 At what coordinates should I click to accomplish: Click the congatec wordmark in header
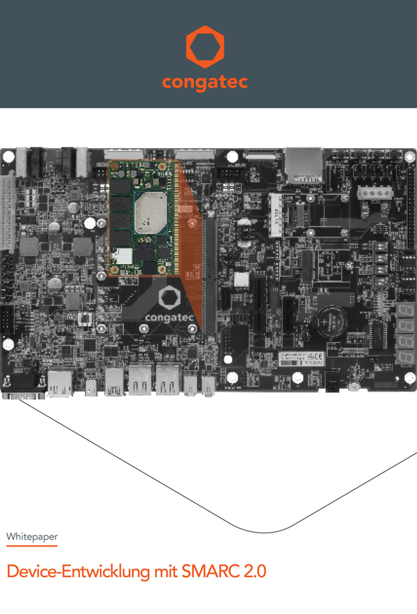205,83
